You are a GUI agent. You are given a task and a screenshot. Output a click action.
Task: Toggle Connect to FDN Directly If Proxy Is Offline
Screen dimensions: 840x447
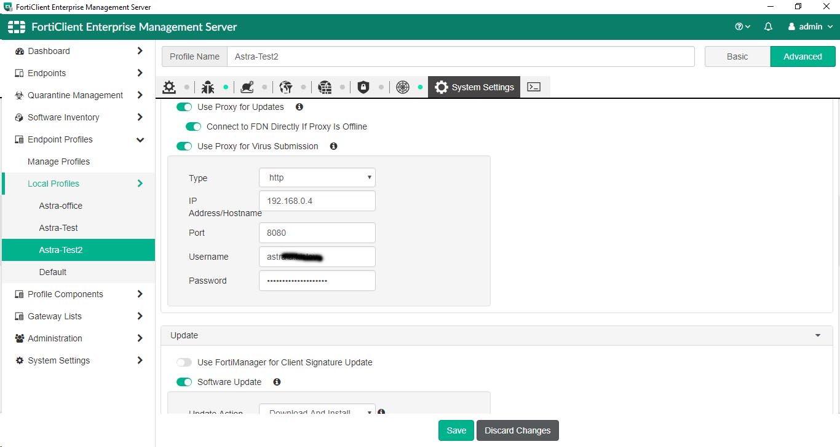192,126
